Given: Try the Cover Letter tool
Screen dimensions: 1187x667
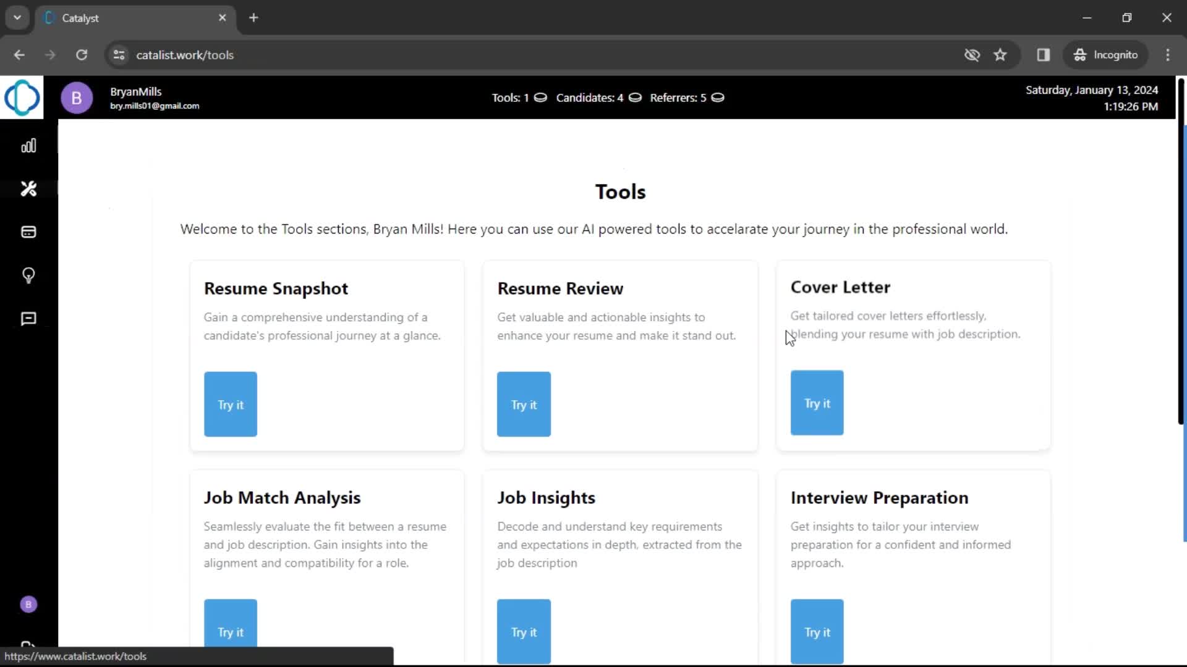Looking at the screenshot, I should click(817, 402).
